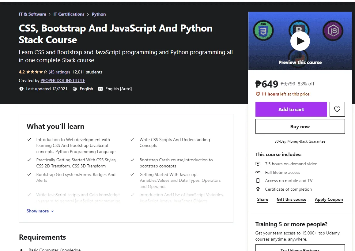
Task: Add course to wishlist heart icon
Action: click(x=337, y=109)
